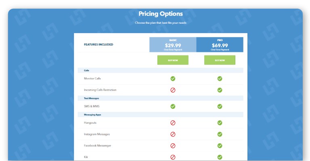310x161 pixels.
Task: Click Basic red prohibited icon for Incoming Calls Restriction
Action: [x=173, y=90]
